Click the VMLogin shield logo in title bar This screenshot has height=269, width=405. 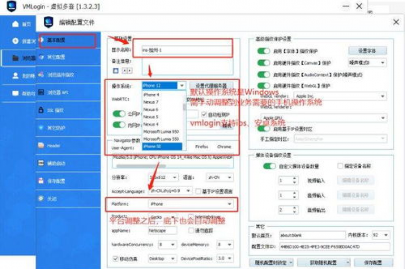(x=12, y=6)
